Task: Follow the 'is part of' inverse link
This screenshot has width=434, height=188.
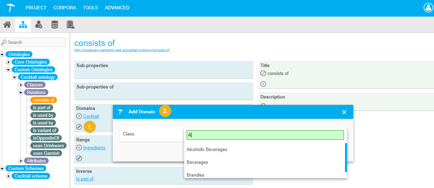Action: click(85, 179)
